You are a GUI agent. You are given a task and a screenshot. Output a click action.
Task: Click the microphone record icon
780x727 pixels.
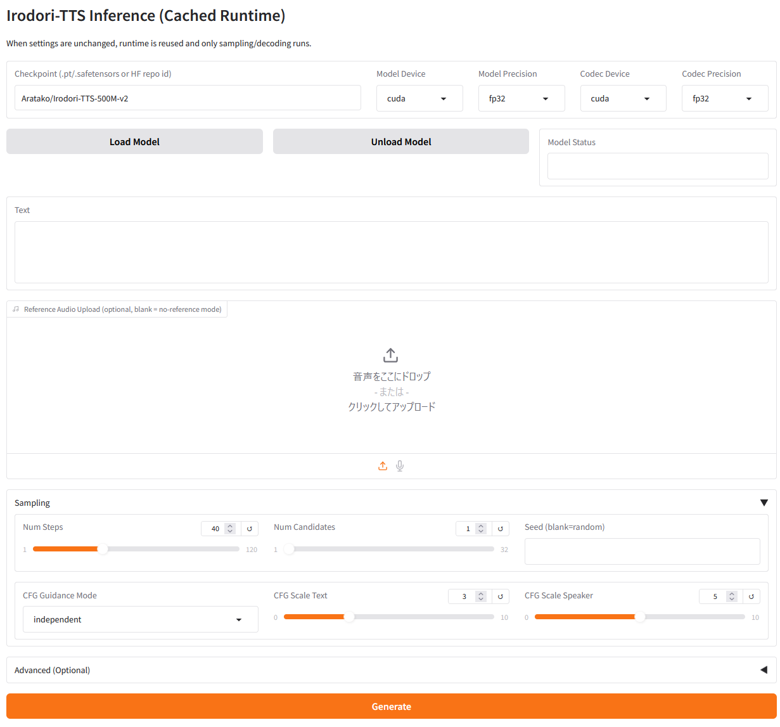pos(400,466)
